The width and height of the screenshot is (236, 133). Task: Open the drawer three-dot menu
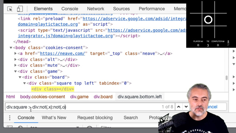(x=10, y=118)
